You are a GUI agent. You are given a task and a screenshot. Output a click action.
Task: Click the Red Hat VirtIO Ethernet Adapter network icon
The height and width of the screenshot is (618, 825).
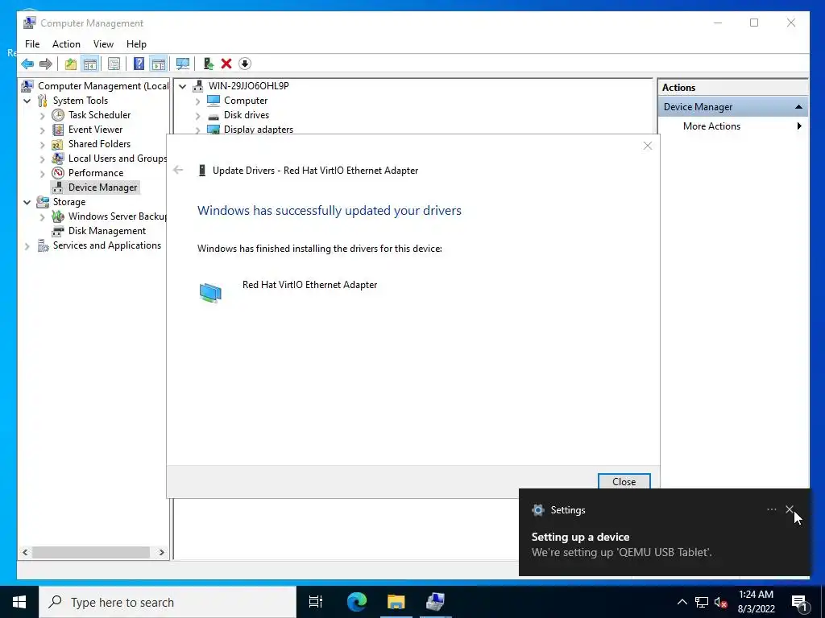210,292
